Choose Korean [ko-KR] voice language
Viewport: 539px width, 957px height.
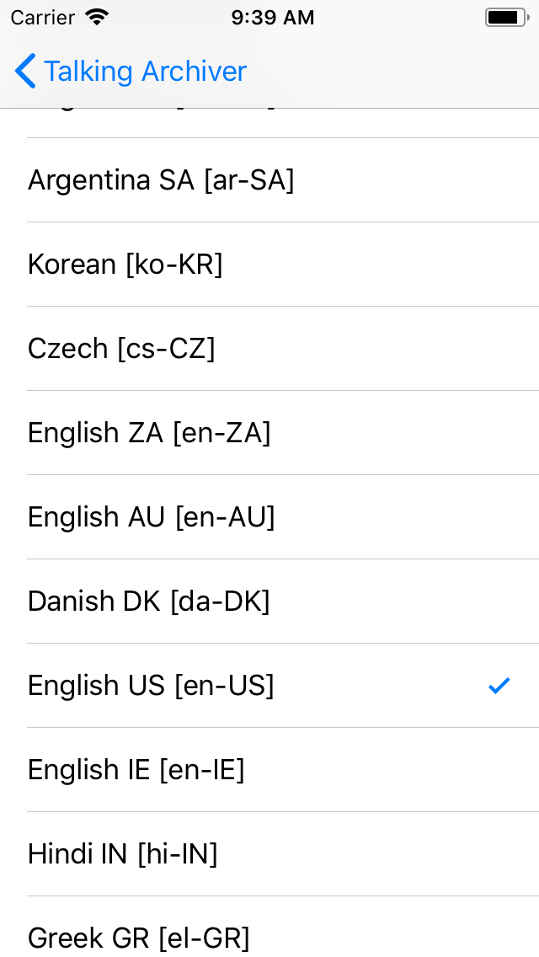click(269, 265)
